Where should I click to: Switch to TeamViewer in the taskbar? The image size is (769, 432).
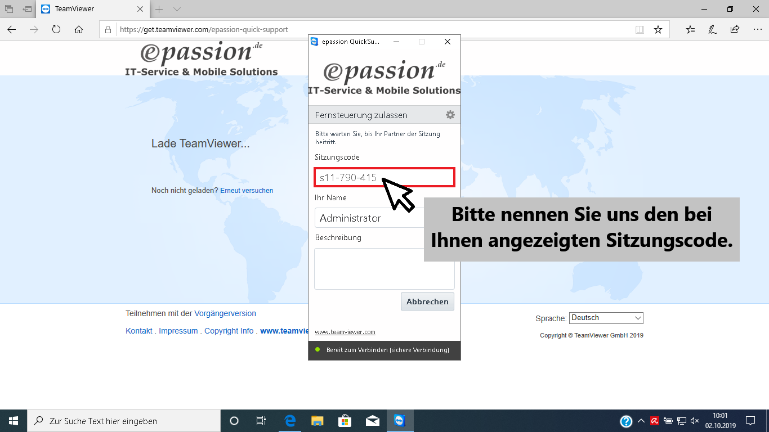coord(400,421)
